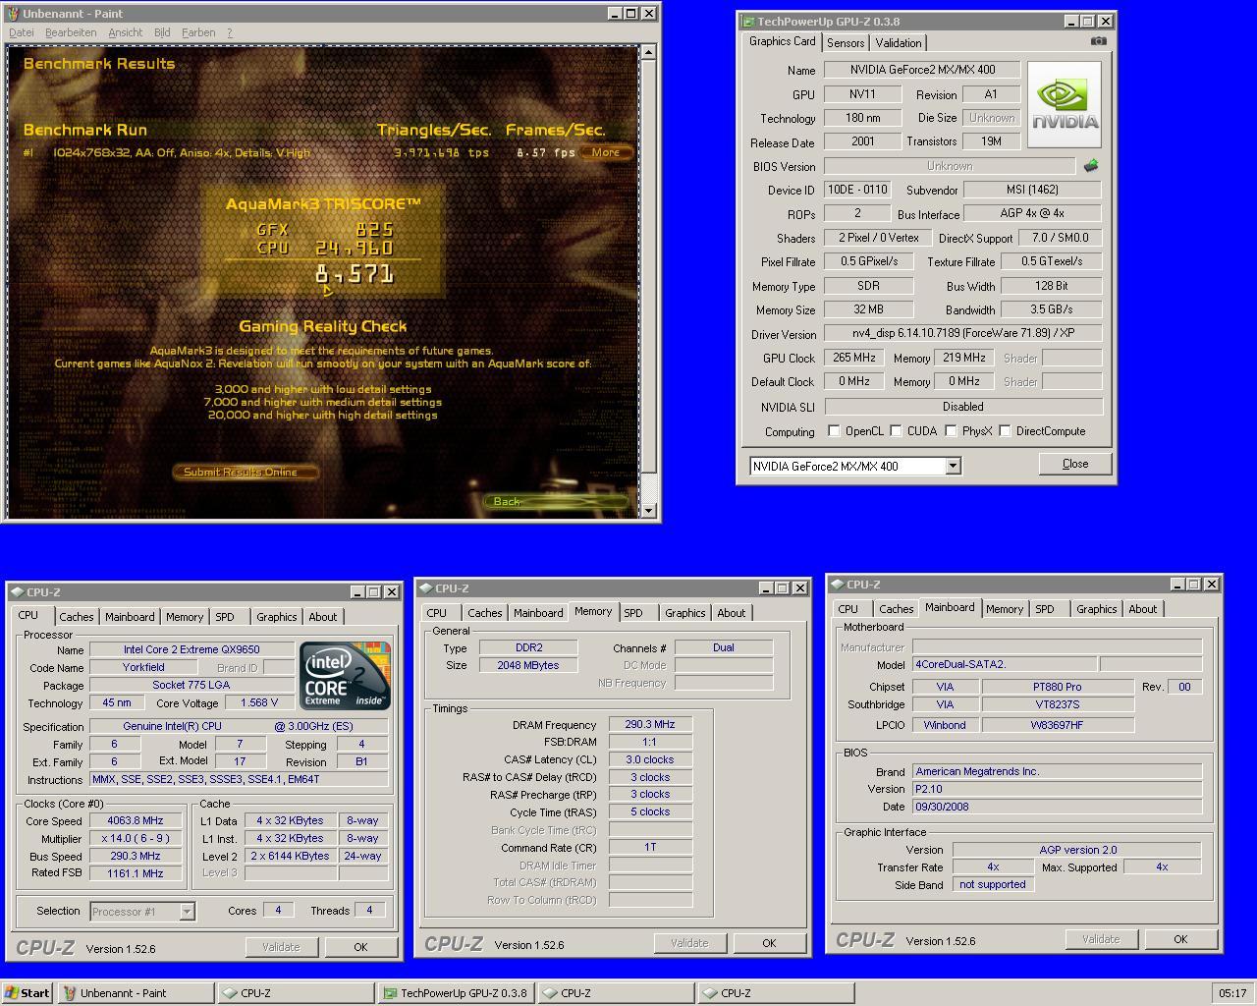The image size is (1257, 1006).
Task: Select the Graphics Card tab in GPU-Z
Action: (782, 41)
